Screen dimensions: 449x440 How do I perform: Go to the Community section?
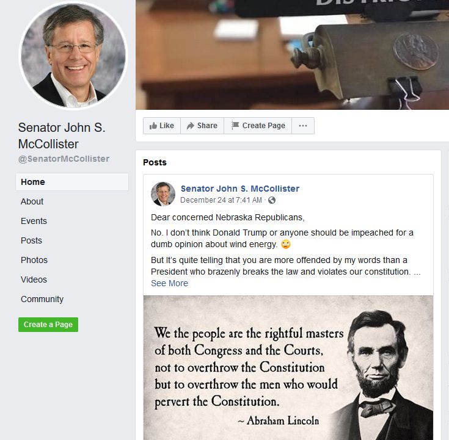[42, 299]
